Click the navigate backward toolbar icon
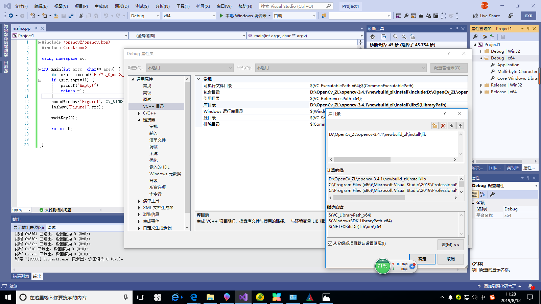The width and height of the screenshot is (541, 304). click(x=11, y=16)
